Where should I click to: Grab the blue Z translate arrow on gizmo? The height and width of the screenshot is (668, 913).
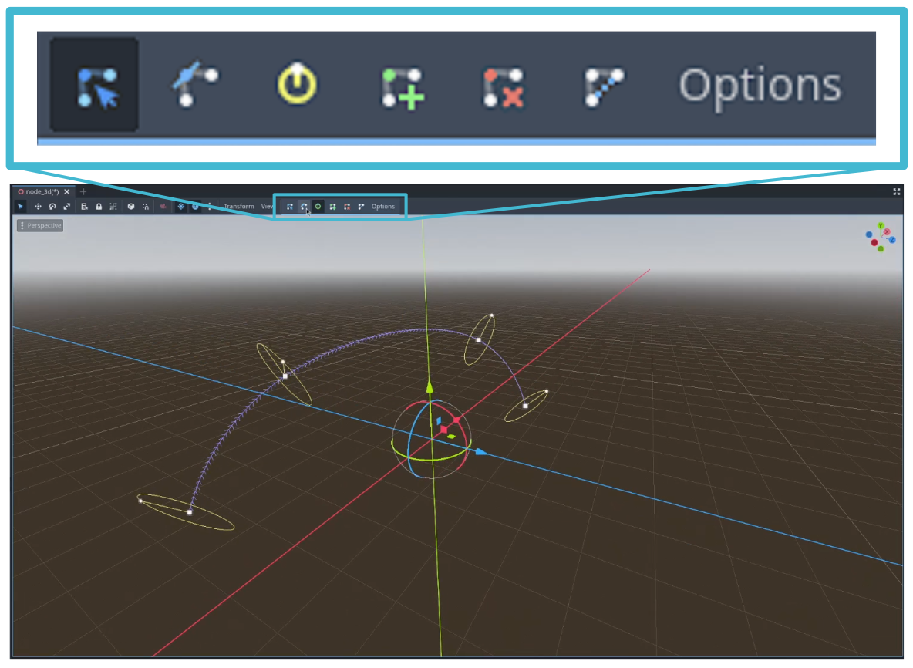pyautogui.click(x=481, y=451)
